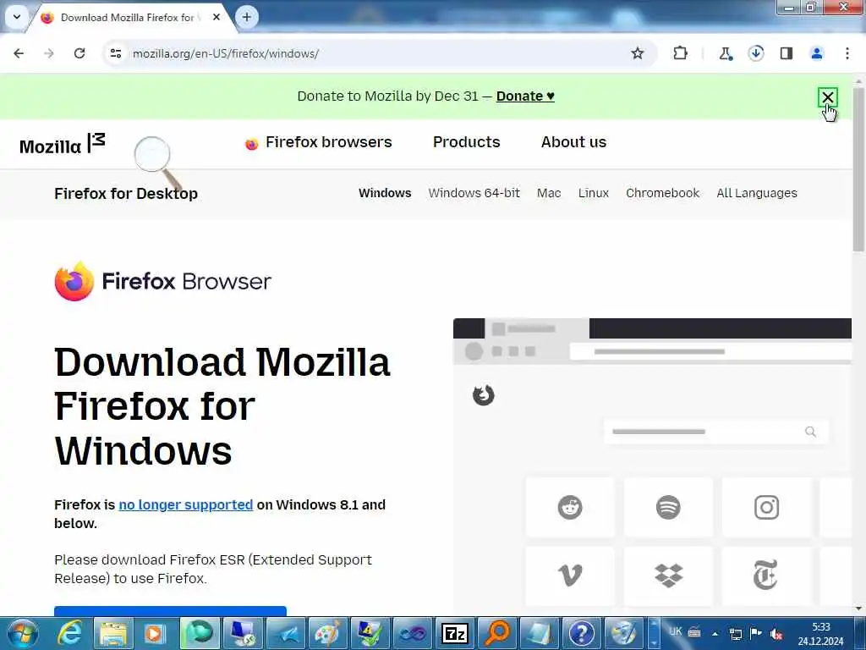Open a new browser tab

pyautogui.click(x=247, y=17)
